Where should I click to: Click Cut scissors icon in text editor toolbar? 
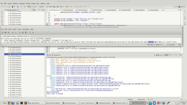(20, 32)
